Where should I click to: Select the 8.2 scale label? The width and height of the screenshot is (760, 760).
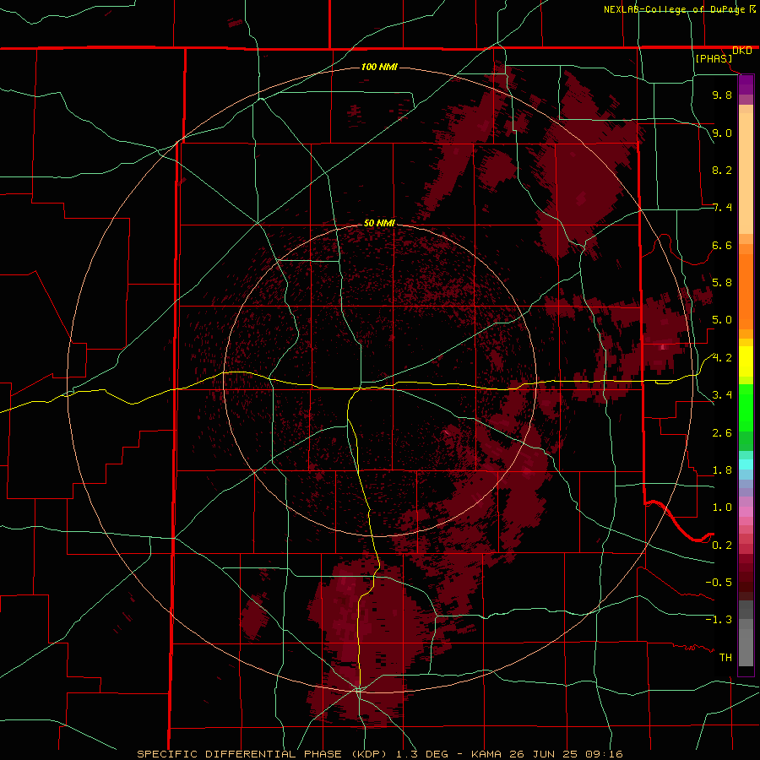(722, 170)
